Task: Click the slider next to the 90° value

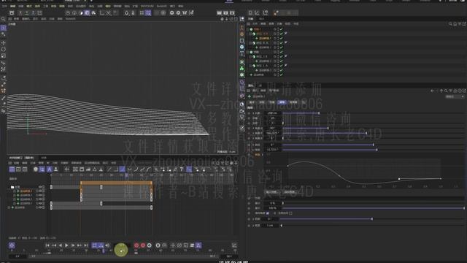Action: click(374, 129)
